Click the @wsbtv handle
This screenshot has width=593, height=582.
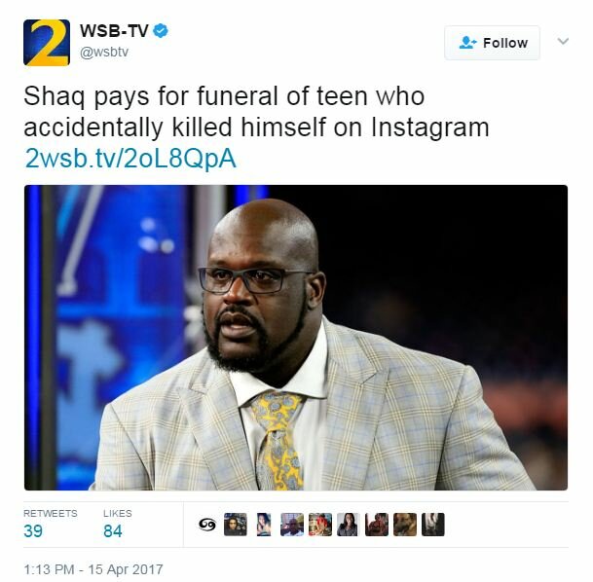pos(104,52)
